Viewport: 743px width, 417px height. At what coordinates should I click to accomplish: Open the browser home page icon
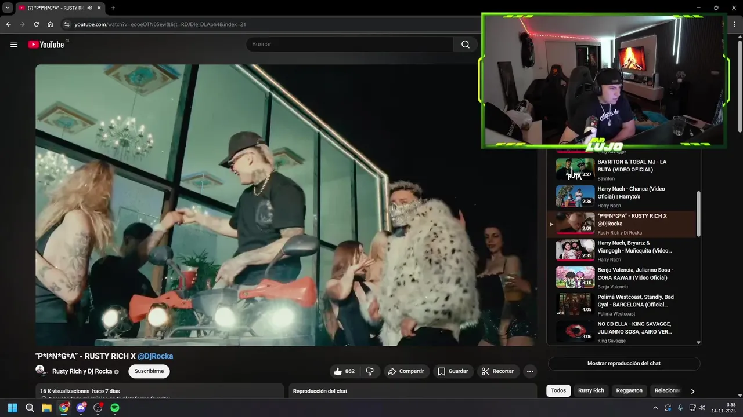pos(51,24)
